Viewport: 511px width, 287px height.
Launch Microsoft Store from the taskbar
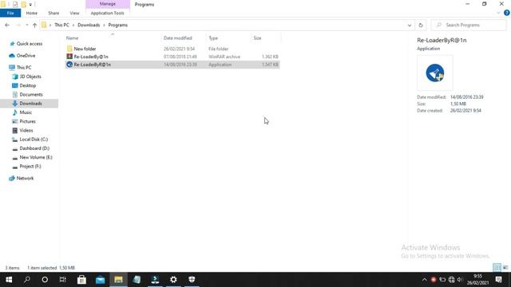tap(81, 280)
